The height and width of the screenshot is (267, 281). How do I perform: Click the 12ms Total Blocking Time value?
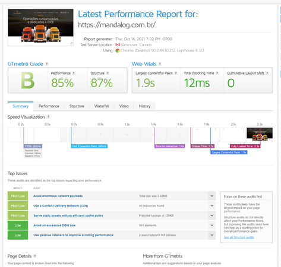pos(197,83)
